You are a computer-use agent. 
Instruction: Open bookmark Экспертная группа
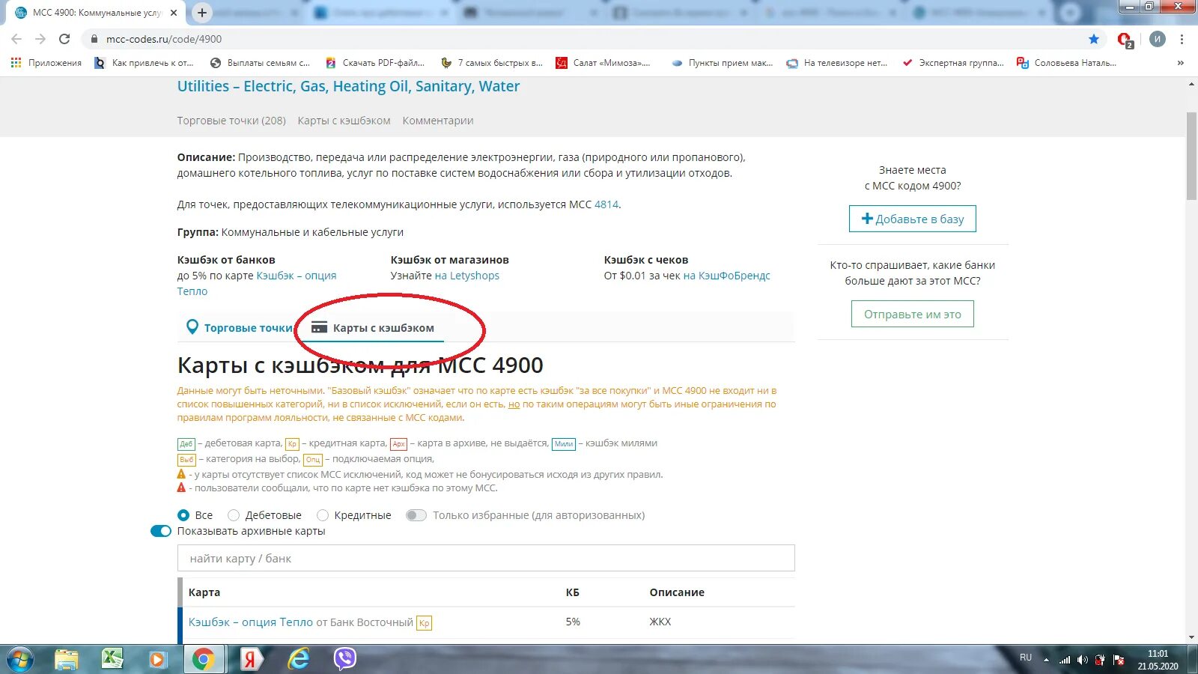[x=952, y=63]
